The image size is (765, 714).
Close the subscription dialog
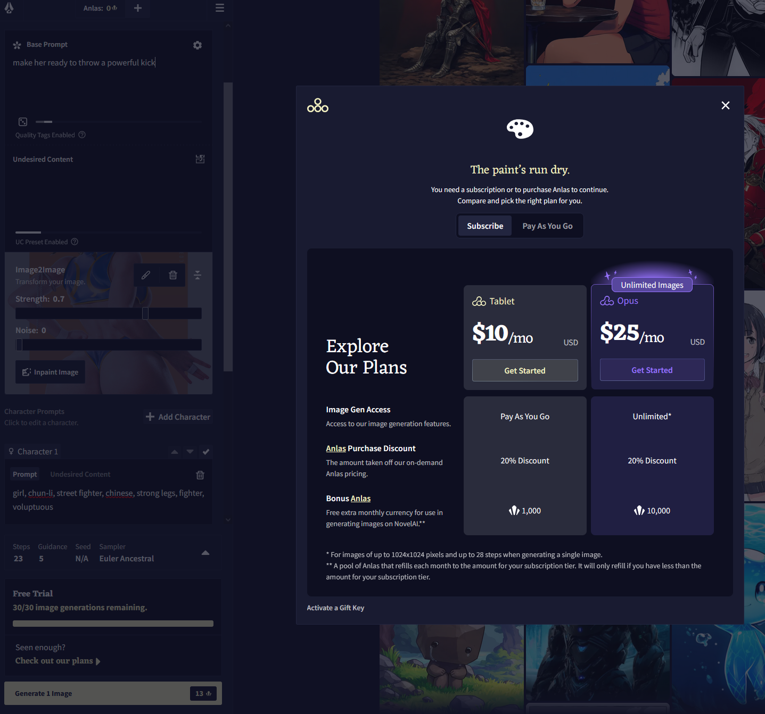click(726, 105)
